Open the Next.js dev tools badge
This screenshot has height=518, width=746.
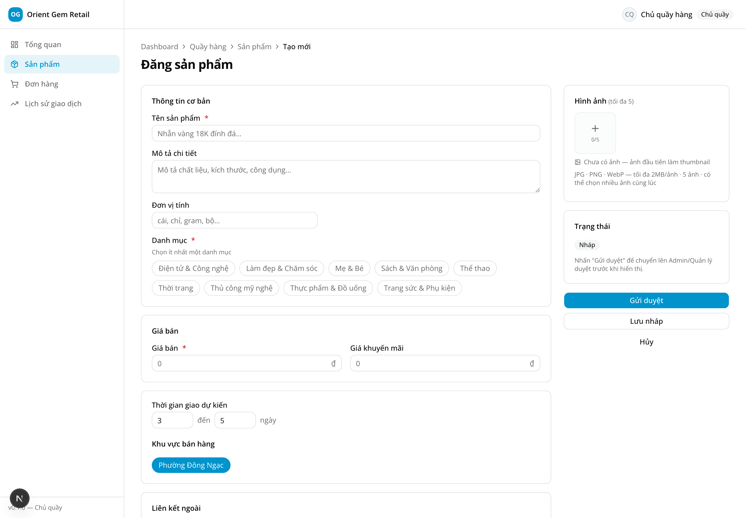click(19, 498)
